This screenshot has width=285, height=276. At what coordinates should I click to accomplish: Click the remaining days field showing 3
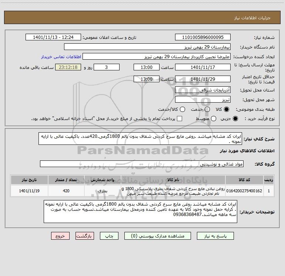click(107, 67)
